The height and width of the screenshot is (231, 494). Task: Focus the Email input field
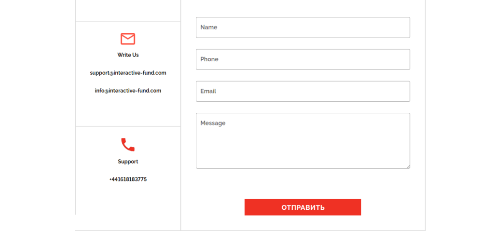coord(303,92)
